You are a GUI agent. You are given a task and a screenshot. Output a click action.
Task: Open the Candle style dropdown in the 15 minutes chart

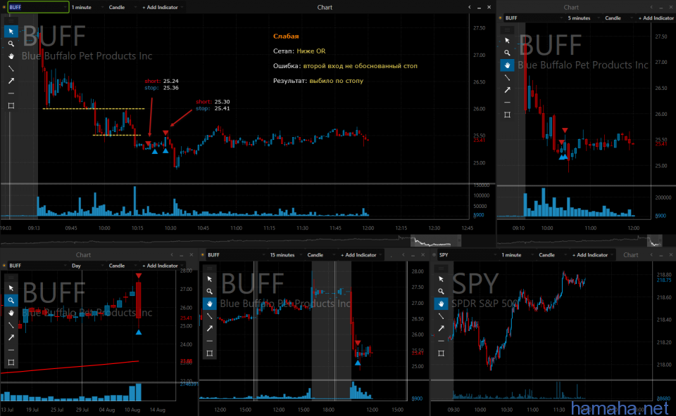click(321, 255)
